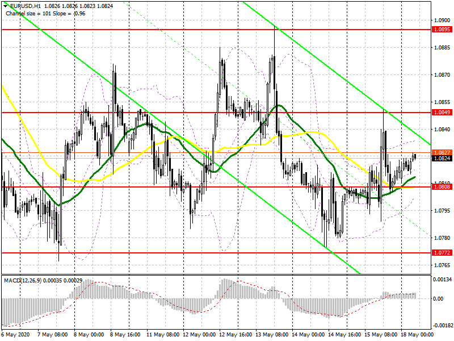454x341 pixels.
Task: Select the 1.0895 red price level label
Action: tap(442, 30)
